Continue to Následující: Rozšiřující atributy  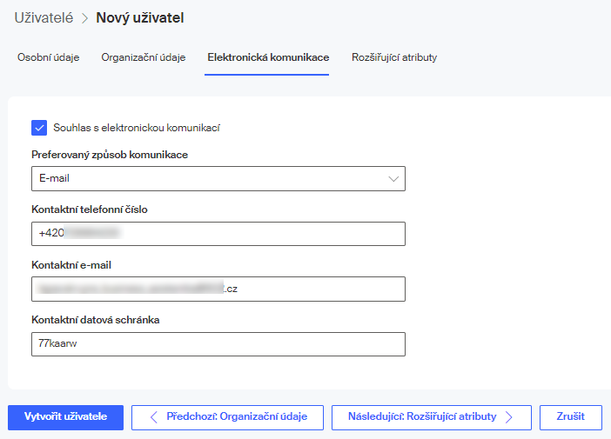(x=432, y=417)
